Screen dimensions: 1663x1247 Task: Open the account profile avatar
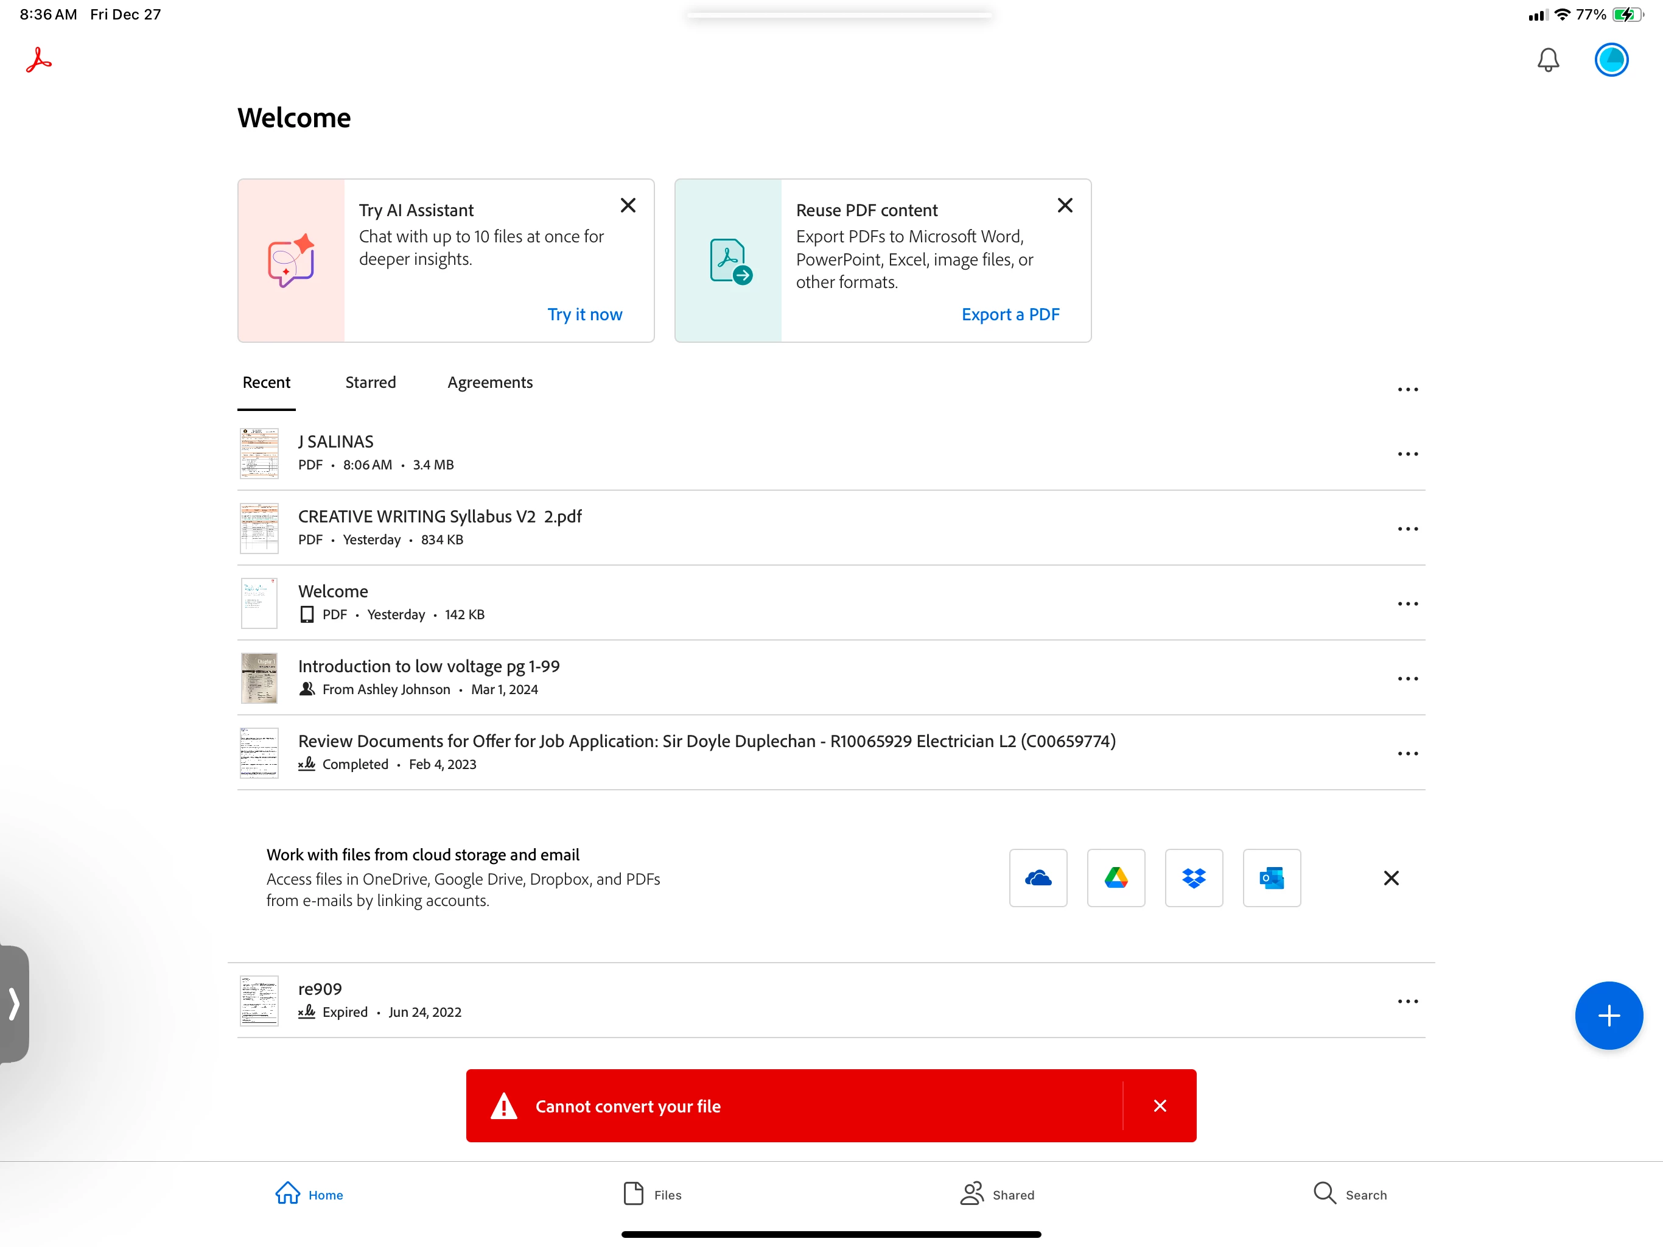1611,60
